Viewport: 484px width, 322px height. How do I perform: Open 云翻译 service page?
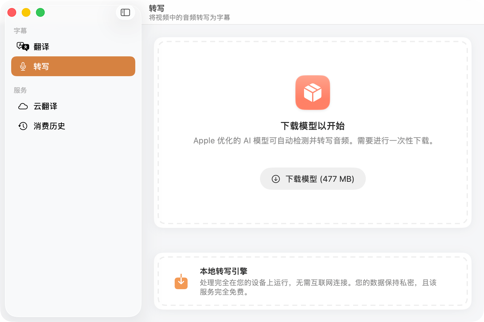point(73,106)
